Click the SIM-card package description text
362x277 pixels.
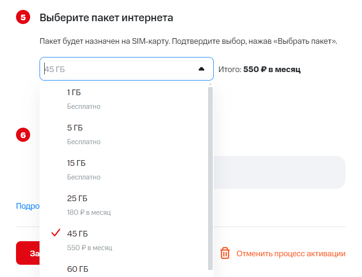click(x=189, y=41)
